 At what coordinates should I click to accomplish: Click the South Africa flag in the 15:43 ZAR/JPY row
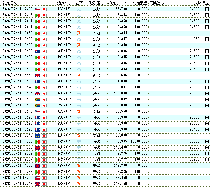click(x=37, y=100)
